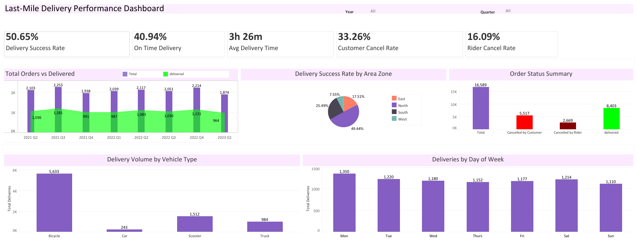Screen dimensions: 637x246
Task: Click the Truck bar showing 984
Action: tap(265, 226)
